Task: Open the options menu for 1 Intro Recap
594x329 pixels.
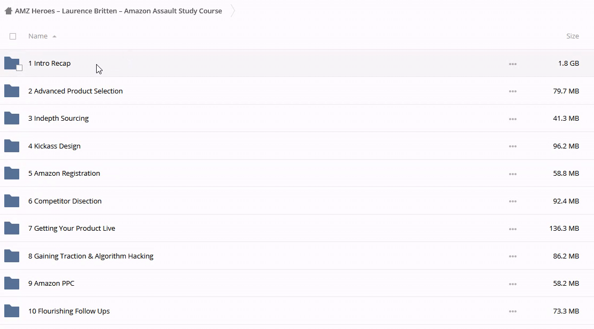Action: [x=512, y=64]
